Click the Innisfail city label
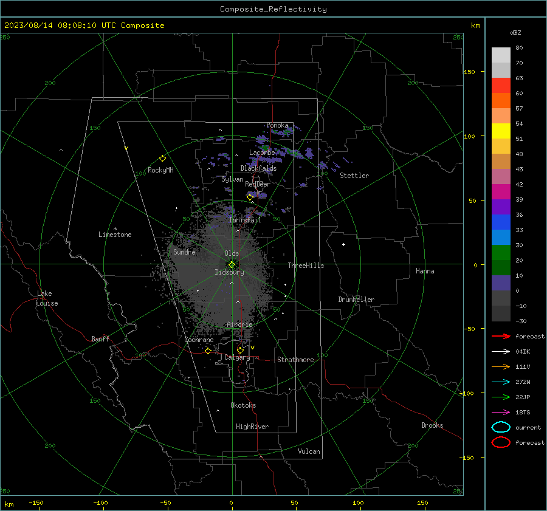The width and height of the screenshot is (547, 511). [x=245, y=220]
